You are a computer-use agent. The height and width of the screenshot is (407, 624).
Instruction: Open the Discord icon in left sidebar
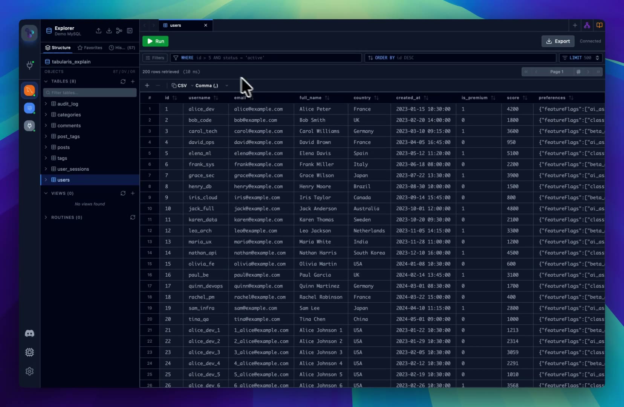pos(29,334)
